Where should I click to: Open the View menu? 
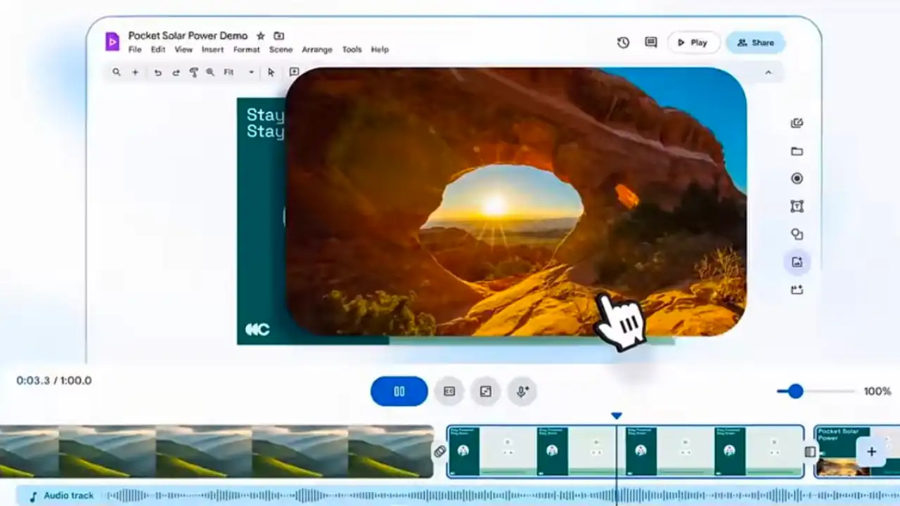pos(184,50)
